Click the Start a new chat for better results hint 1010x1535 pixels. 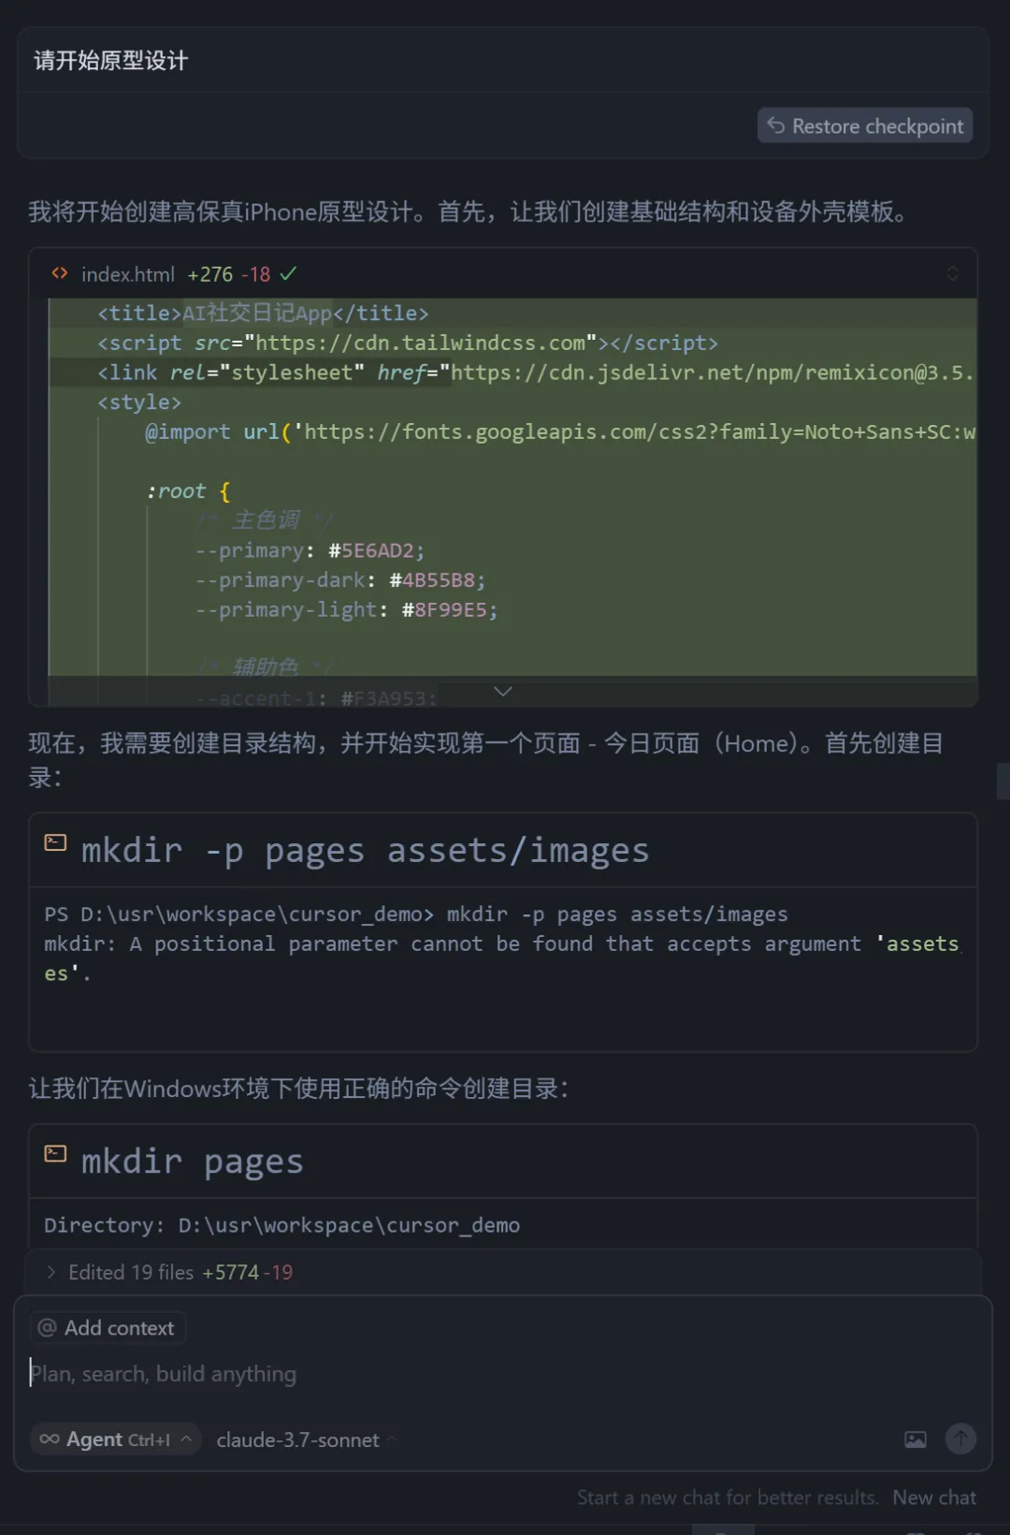[728, 1498]
